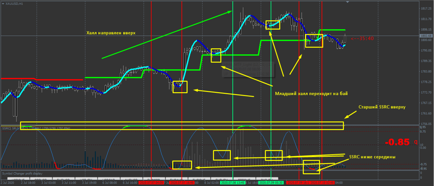The width and height of the screenshot is (434, 186).
Task: Click the '3 Jul 03:00' time axis label
Action: point(49,183)
